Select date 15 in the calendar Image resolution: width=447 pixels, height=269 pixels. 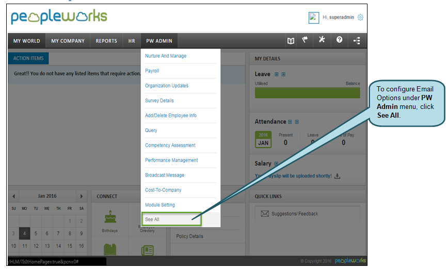70,246
